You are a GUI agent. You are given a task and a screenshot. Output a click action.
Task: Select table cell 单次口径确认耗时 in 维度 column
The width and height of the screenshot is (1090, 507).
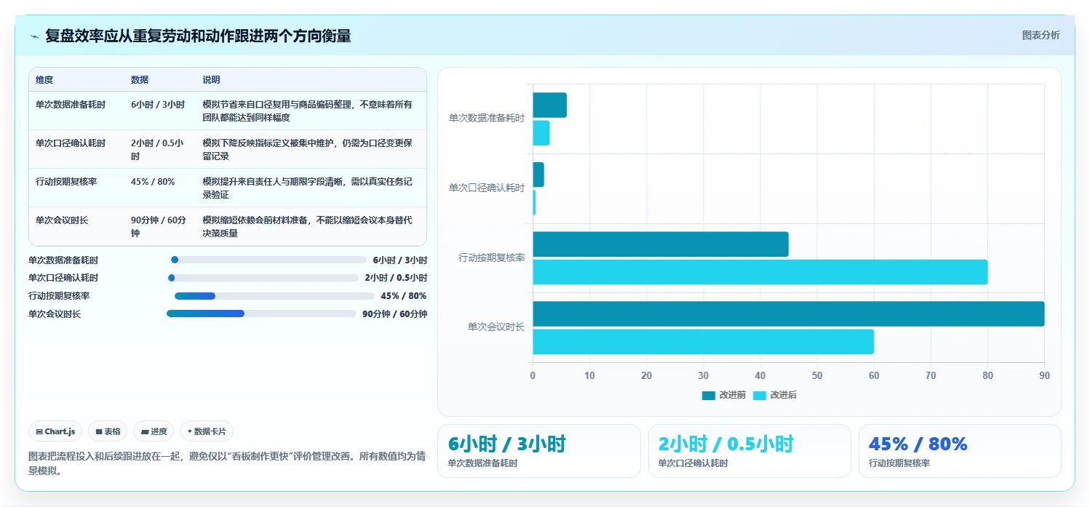[x=71, y=143]
